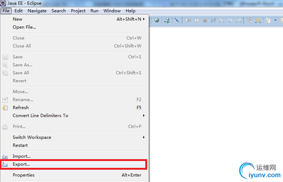283x182 pixels.
Task: Open the Window menu
Action: point(112,11)
